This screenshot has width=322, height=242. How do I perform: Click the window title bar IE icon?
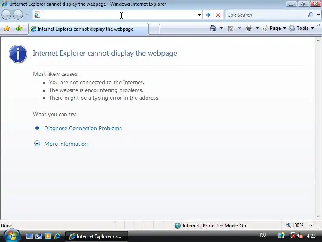(x=4, y=4)
